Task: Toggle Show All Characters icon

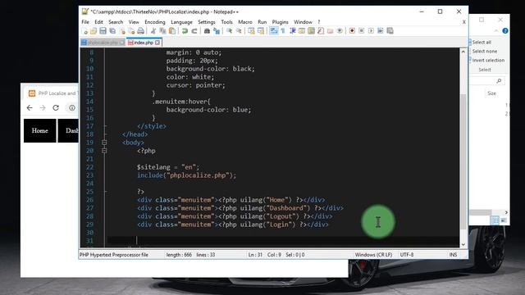Action: click(283, 31)
